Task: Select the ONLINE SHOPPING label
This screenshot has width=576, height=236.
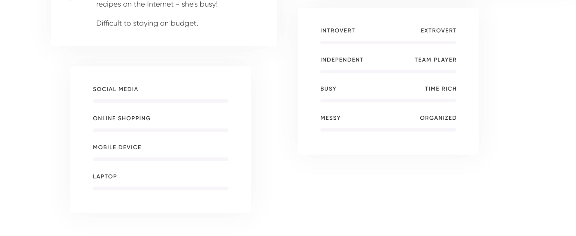Action: (122, 118)
